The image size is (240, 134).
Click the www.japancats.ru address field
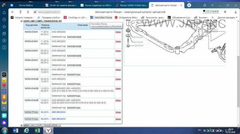49,12
